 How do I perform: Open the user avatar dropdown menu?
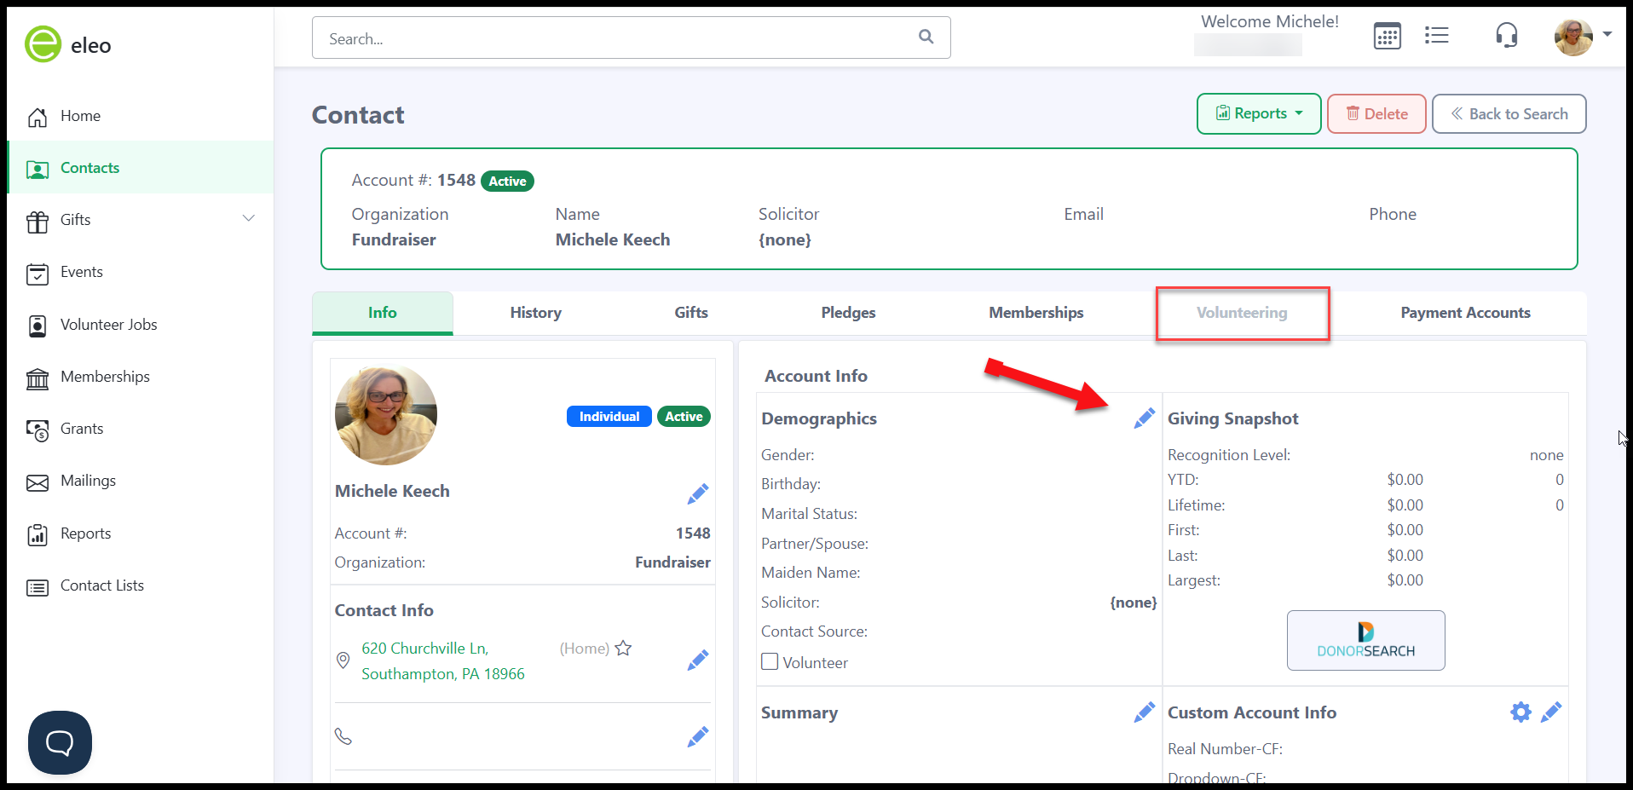click(1584, 37)
